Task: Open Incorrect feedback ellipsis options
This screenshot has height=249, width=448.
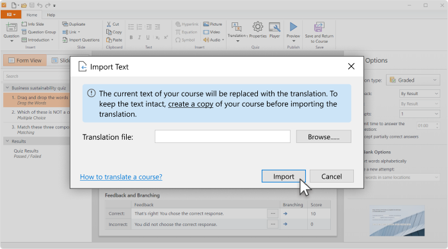Action: tap(273, 224)
